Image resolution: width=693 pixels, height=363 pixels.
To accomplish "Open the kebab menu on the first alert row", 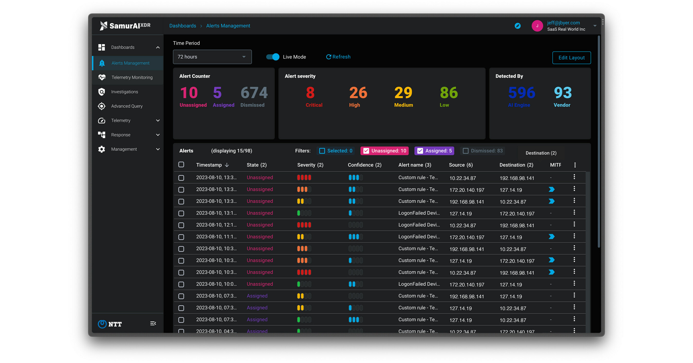I will (x=575, y=177).
